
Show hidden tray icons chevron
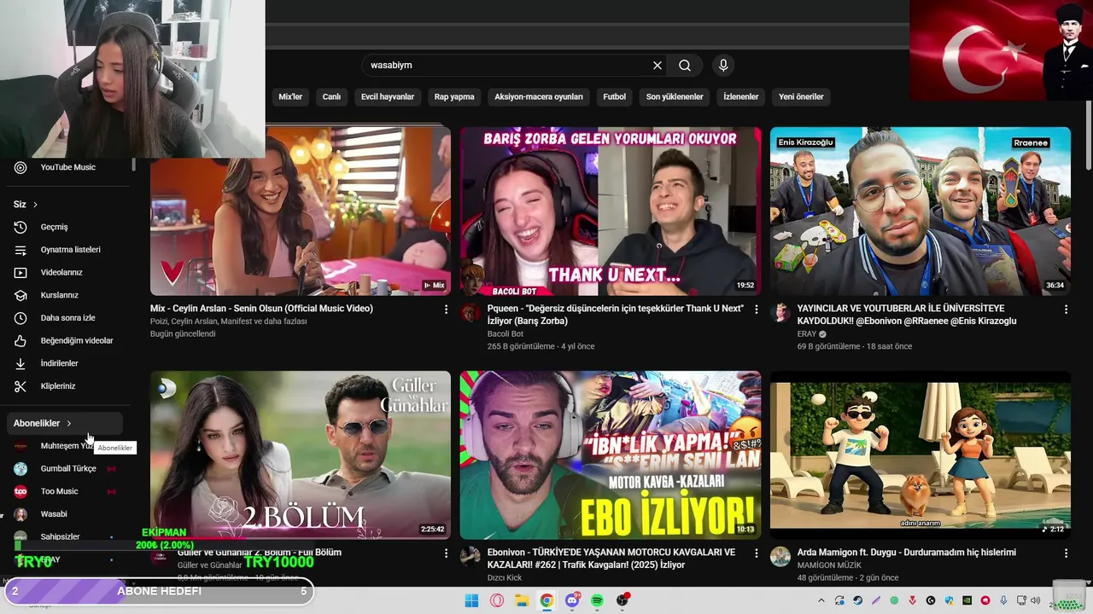(x=821, y=601)
